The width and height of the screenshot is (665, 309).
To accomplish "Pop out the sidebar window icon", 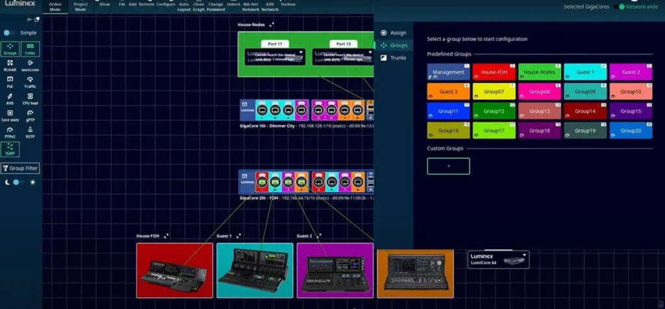I will [37, 19].
